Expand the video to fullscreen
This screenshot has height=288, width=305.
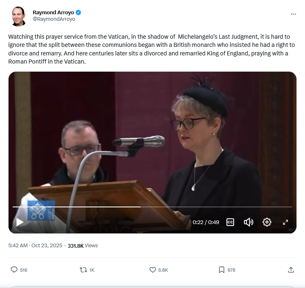pyautogui.click(x=285, y=222)
